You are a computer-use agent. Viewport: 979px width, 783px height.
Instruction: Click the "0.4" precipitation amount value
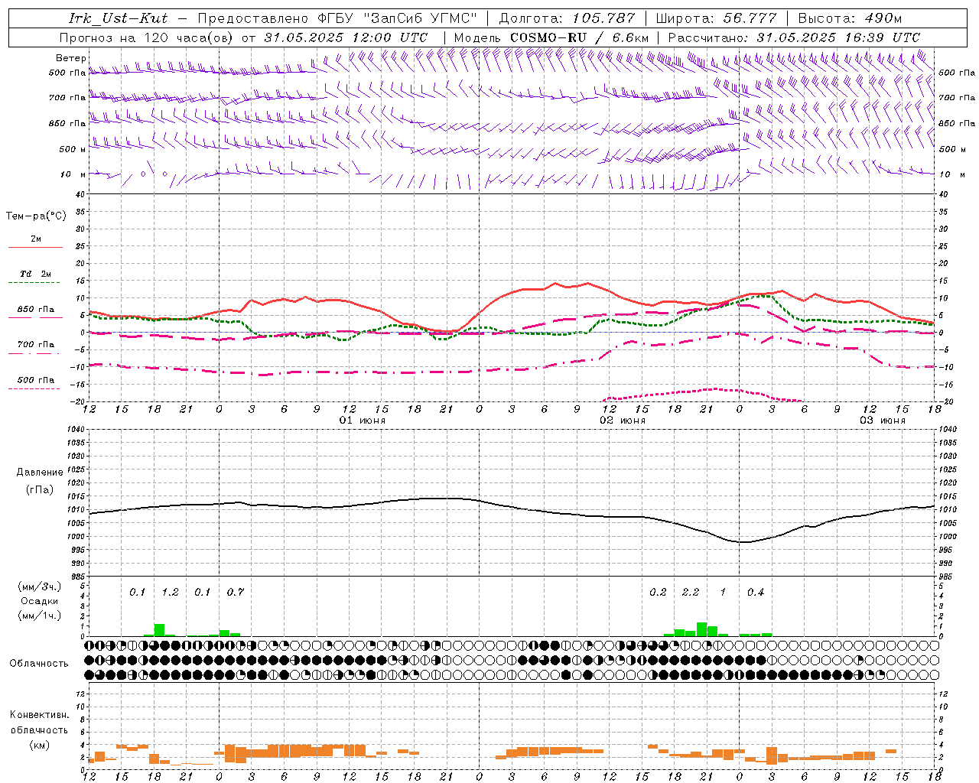756,592
